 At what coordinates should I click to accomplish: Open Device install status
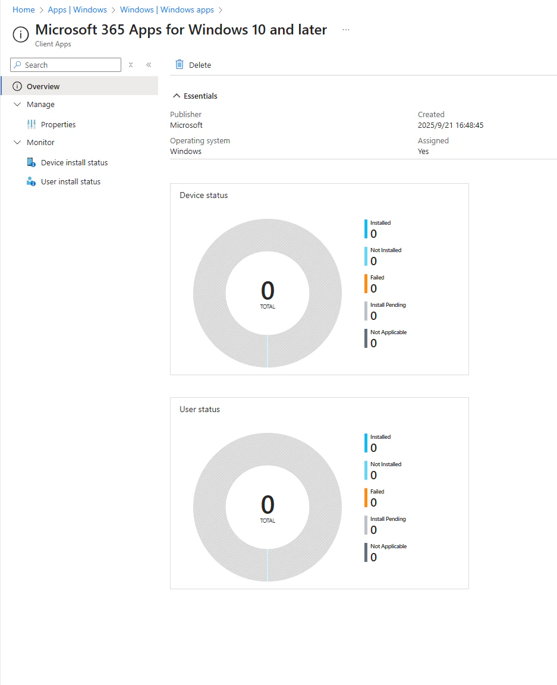tap(74, 162)
